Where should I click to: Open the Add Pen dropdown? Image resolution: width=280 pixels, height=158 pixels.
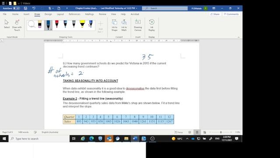click(x=100, y=26)
